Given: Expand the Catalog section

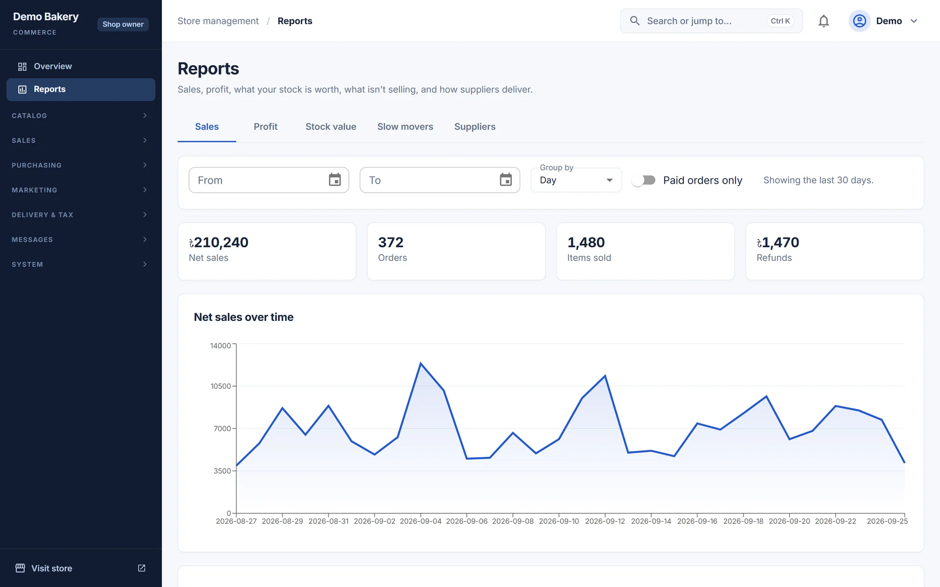Looking at the screenshot, I should coord(81,115).
